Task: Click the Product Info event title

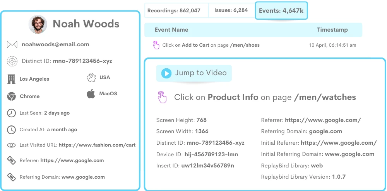Action: pyautogui.click(x=265, y=97)
